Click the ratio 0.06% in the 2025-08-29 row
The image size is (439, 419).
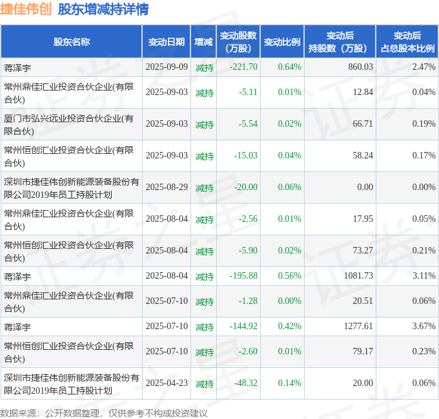(x=289, y=187)
